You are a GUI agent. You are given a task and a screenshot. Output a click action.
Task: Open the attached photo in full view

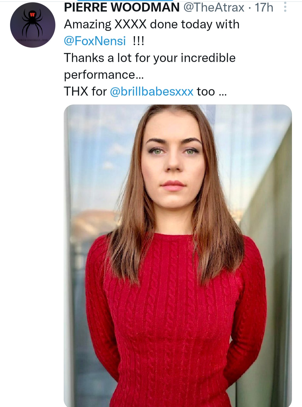point(178,196)
